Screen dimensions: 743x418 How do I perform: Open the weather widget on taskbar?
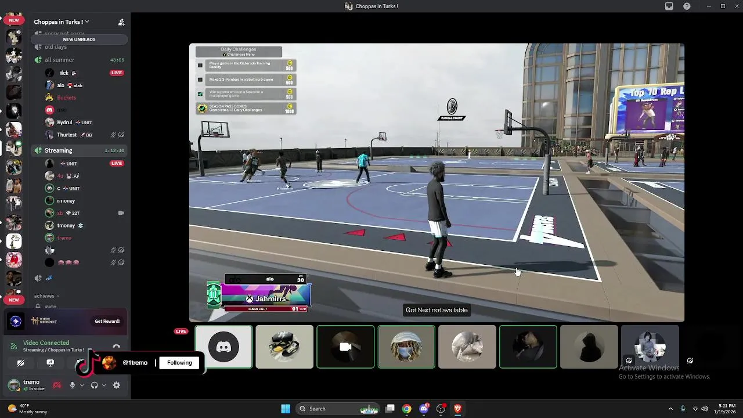(x=27, y=409)
